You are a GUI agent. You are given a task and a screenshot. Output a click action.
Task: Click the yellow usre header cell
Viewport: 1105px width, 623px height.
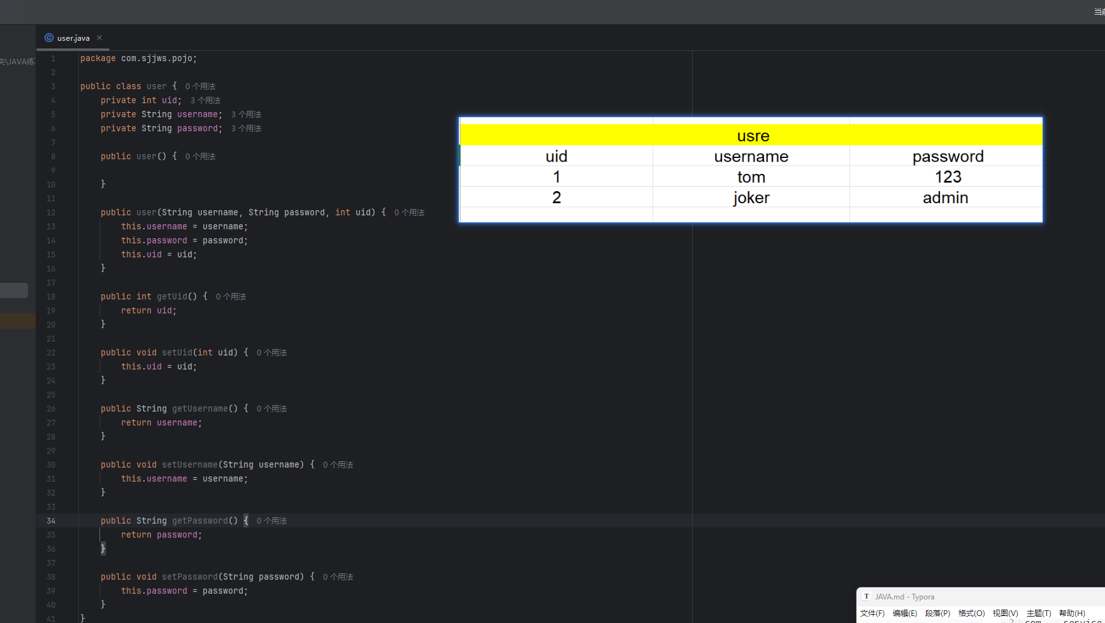coord(753,136)
